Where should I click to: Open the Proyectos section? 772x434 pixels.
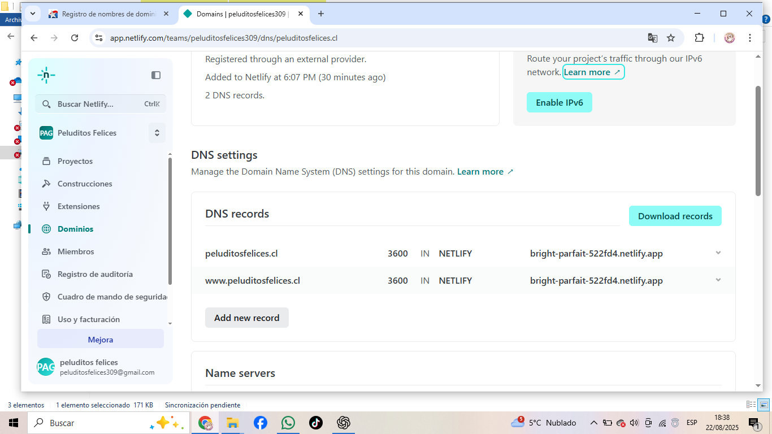[75, 161]
